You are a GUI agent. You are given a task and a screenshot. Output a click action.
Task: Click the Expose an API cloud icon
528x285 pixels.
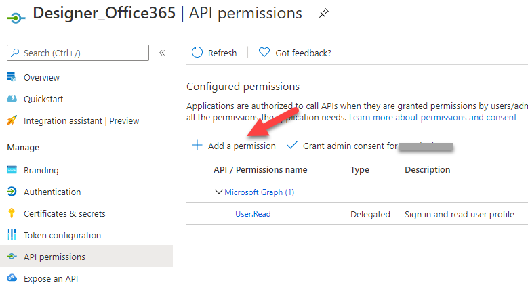click(x=12, y=278)
